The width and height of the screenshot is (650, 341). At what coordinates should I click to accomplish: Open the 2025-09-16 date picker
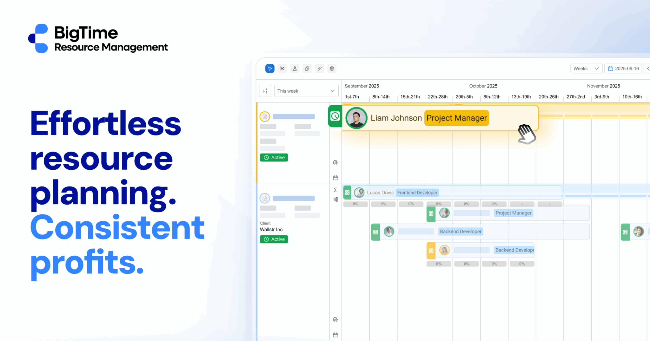(623, 69)
